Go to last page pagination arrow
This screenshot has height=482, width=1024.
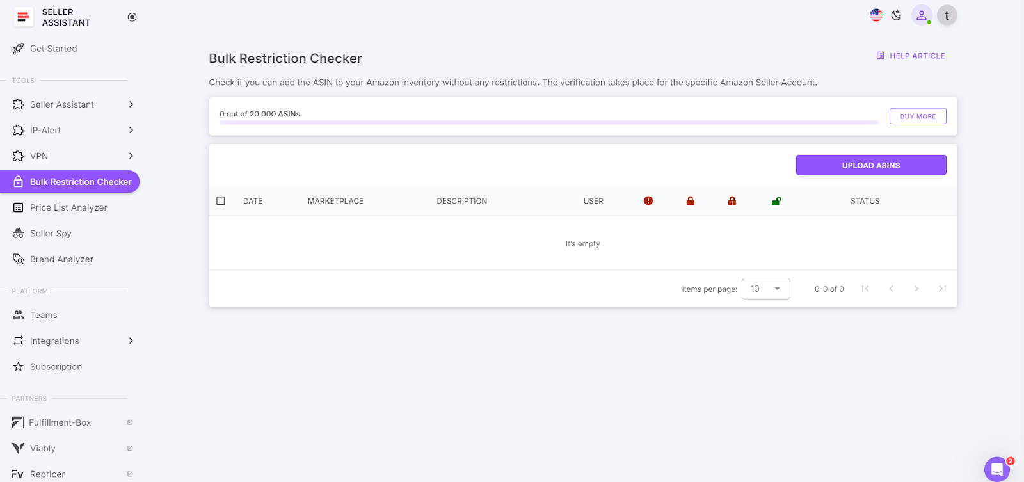(x=942, y=289)
